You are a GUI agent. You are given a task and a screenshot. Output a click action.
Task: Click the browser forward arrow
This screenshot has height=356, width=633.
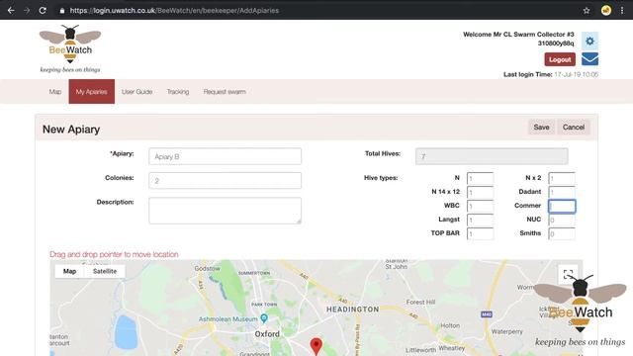coord(27,11)
